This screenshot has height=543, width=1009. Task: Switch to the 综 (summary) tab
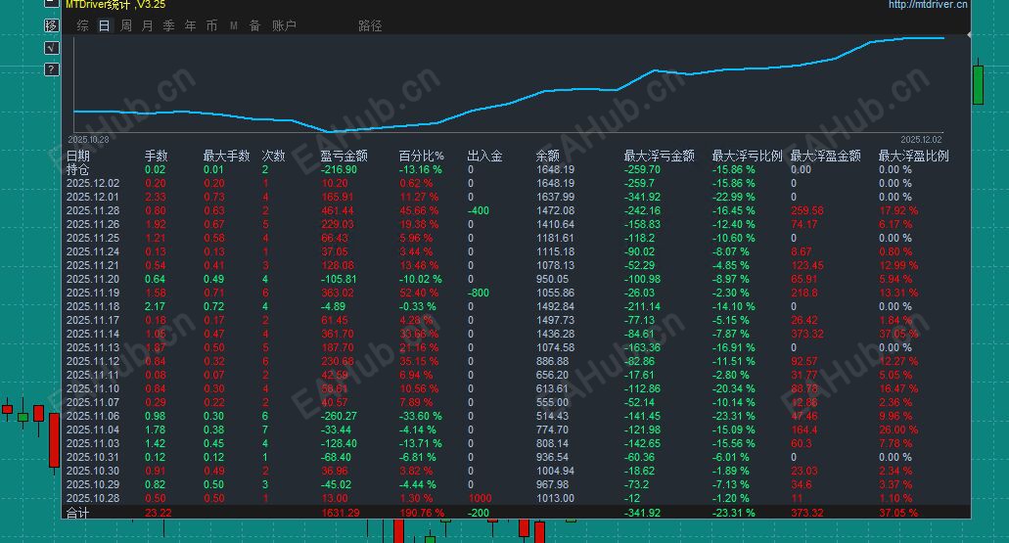83,25
